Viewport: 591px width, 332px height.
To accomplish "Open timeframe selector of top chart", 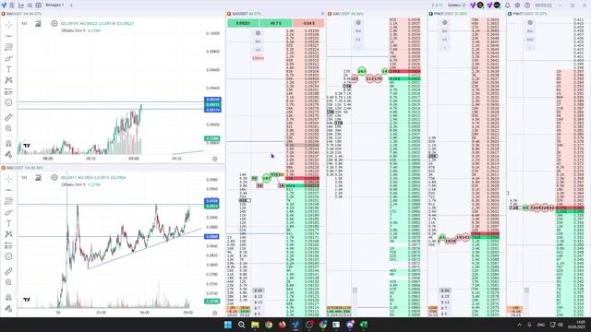I will pyautogui.click(x=25, y=23).
